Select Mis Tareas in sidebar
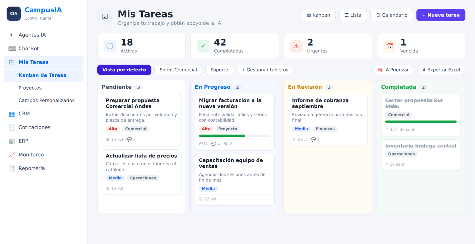The image size is (475, 244). pyautogui.click(x=44, y=62)
